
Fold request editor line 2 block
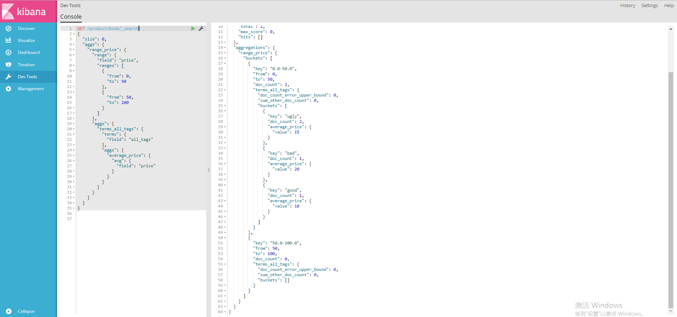(x=74, y=34)
